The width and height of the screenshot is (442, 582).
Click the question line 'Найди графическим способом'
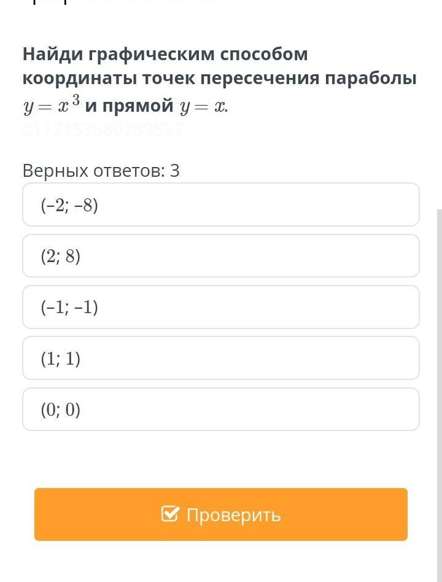[x=165, y=55]
